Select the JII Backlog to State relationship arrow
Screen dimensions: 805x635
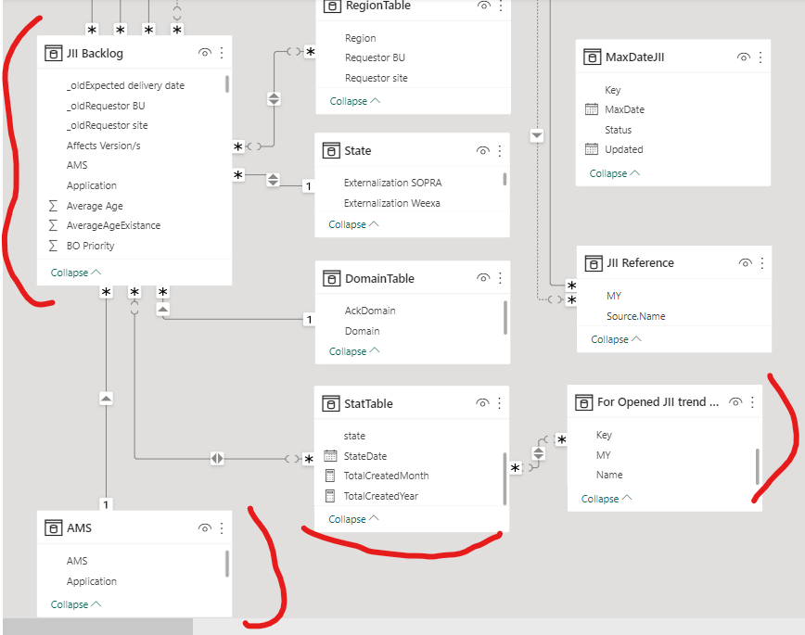[x=273, y=180]
